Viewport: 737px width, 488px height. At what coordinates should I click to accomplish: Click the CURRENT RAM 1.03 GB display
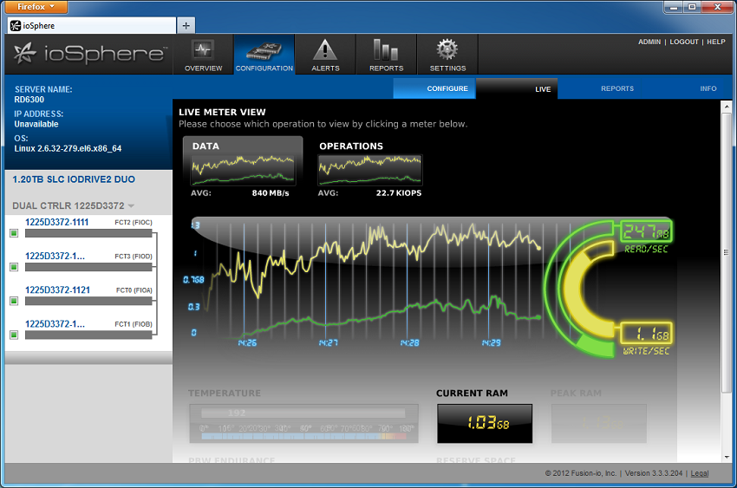(x=485, y=424)
